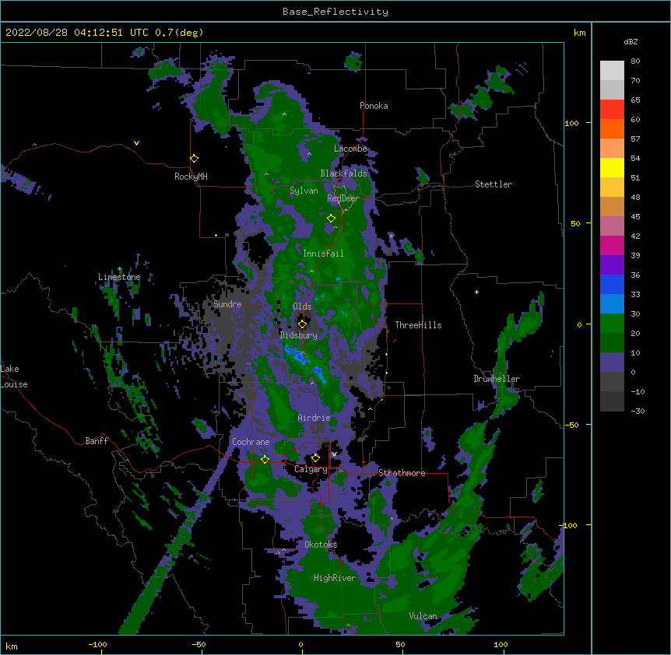The image size is (671, 655).
Task: Click the Sundre city label
Action: point(227,304)
